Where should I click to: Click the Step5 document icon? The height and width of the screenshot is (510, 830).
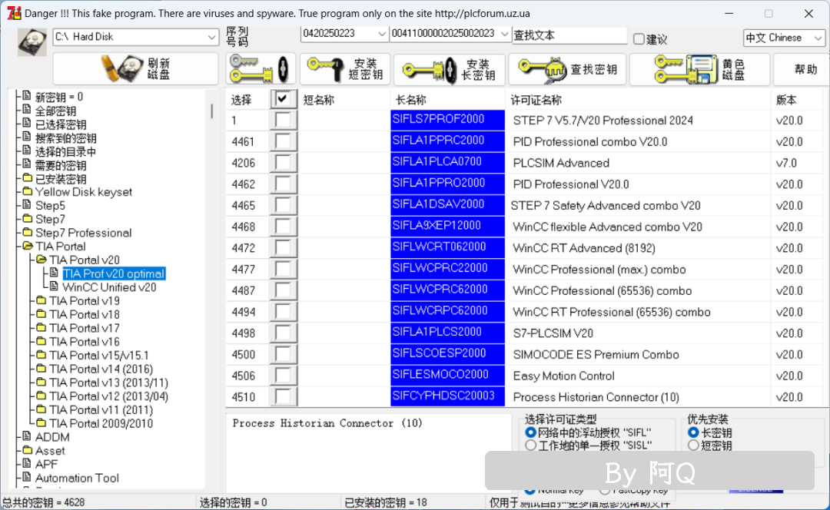click(x=27, y=205)
